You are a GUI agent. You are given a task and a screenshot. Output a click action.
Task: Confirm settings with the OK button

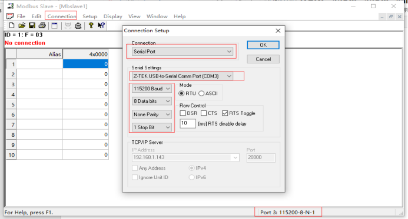[263, 45]
